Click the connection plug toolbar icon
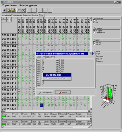The image size is (122, 132). point(19,10)
